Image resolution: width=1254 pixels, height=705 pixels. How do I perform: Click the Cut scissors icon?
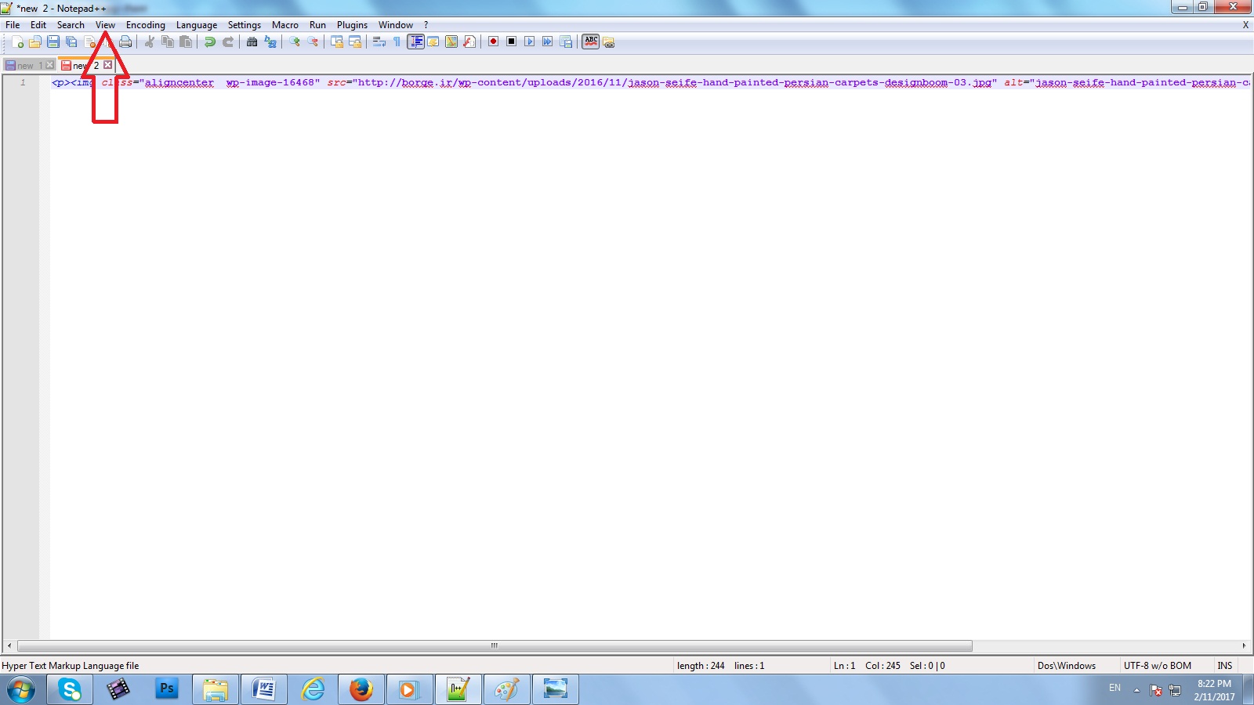[x=149, y=42]
